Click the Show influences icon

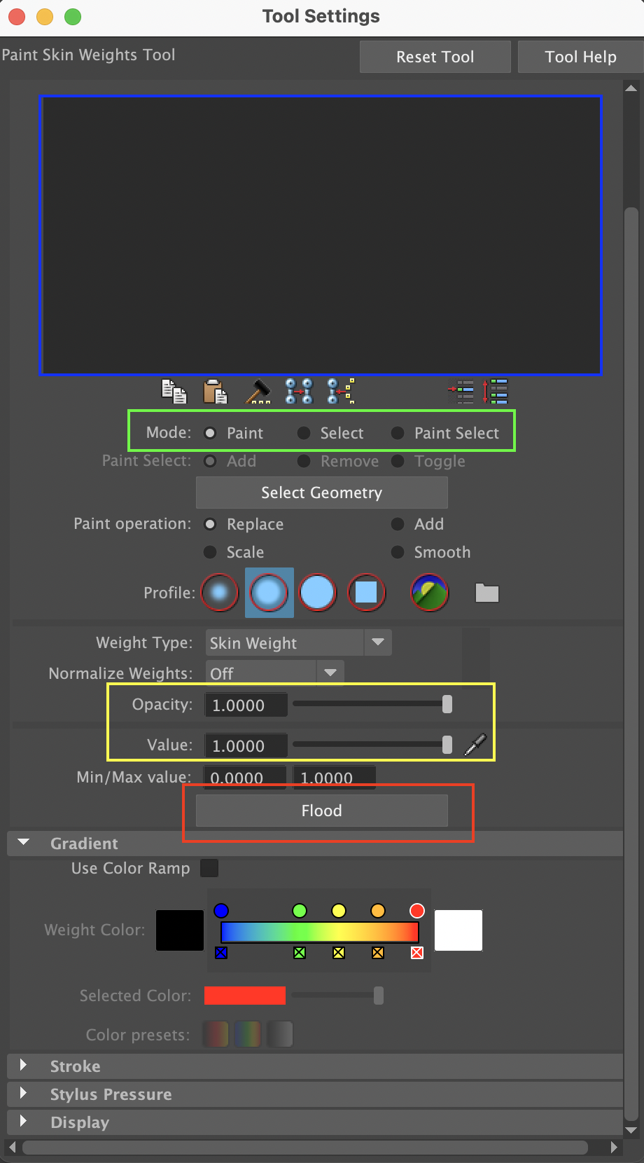(341, 392)
